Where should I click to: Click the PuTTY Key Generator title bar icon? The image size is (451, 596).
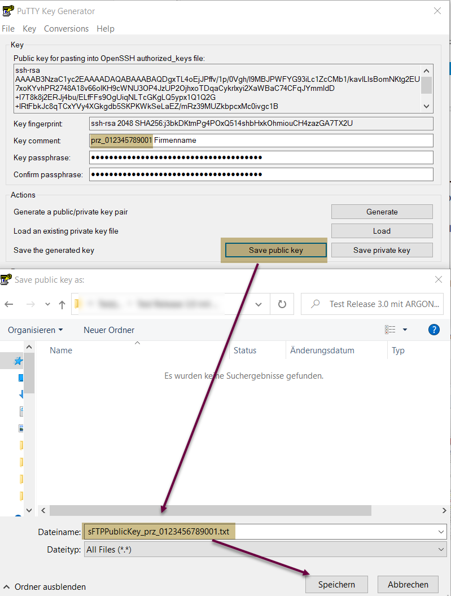[7, 11]
